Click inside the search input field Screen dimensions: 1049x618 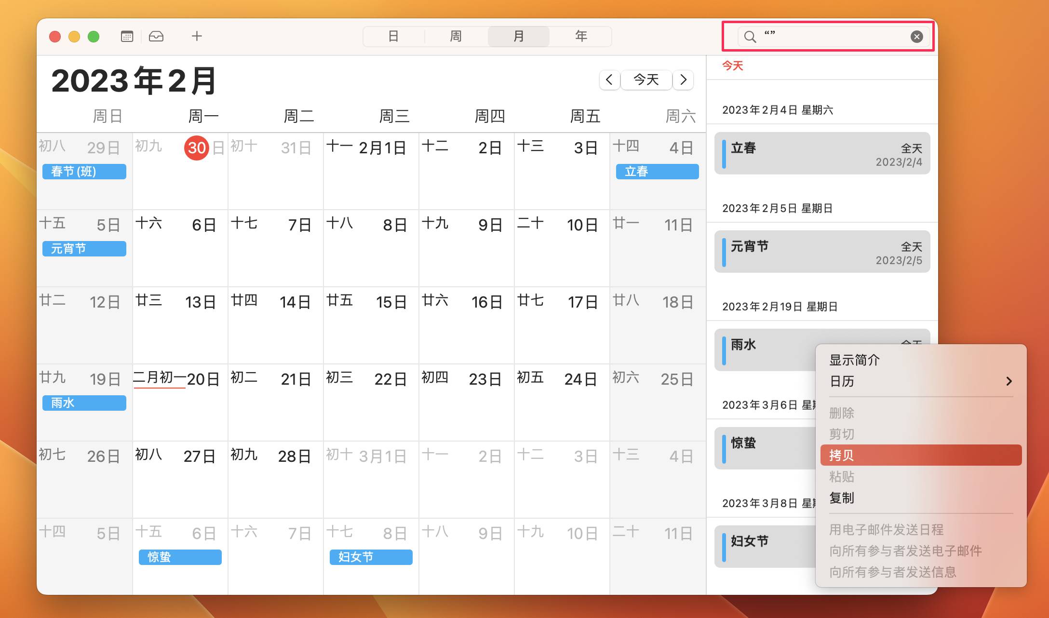[x=834, y=37]
